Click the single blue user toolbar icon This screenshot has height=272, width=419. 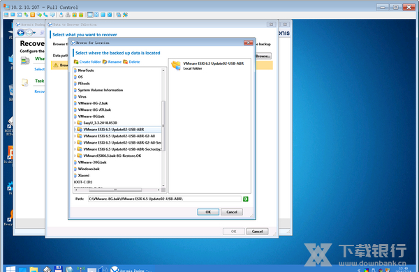point(61,15)
